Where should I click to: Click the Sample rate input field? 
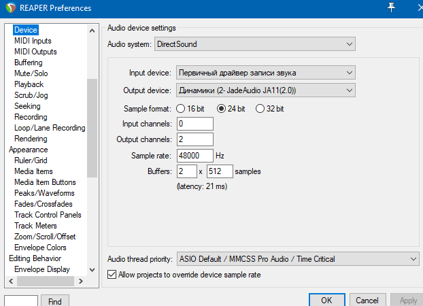click(x=194, y=156)
